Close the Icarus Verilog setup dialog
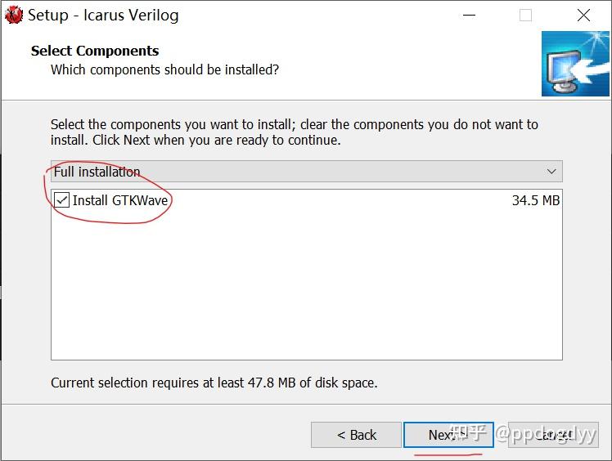 [x=583, y=16]
